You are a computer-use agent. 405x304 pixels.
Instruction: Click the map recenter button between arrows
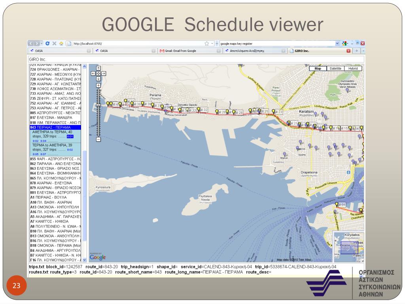click(x=98, y=73)
